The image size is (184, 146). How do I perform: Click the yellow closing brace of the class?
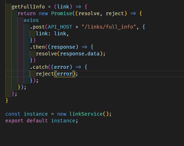[7, 101]
